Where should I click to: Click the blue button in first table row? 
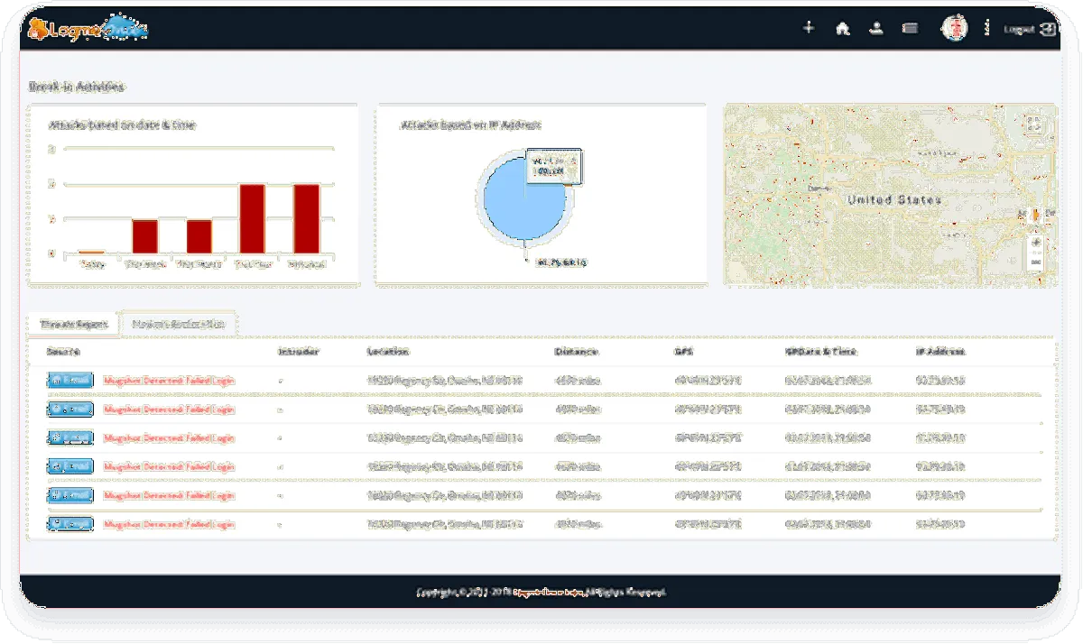tap(70, 381)
